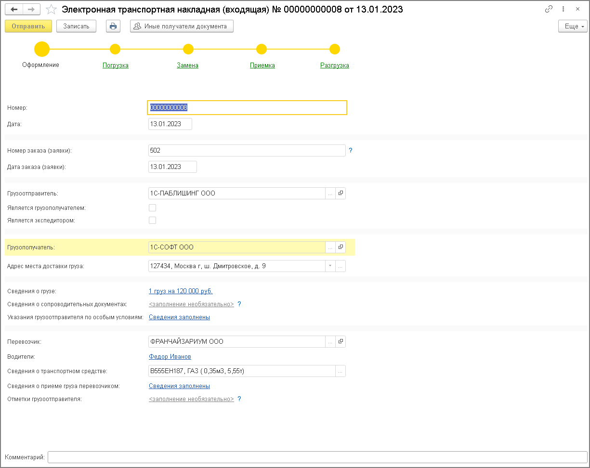Expand delivery address dropdown list

330,266
